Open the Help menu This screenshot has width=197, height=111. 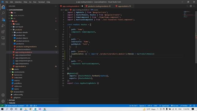click(x=48, y=2)
